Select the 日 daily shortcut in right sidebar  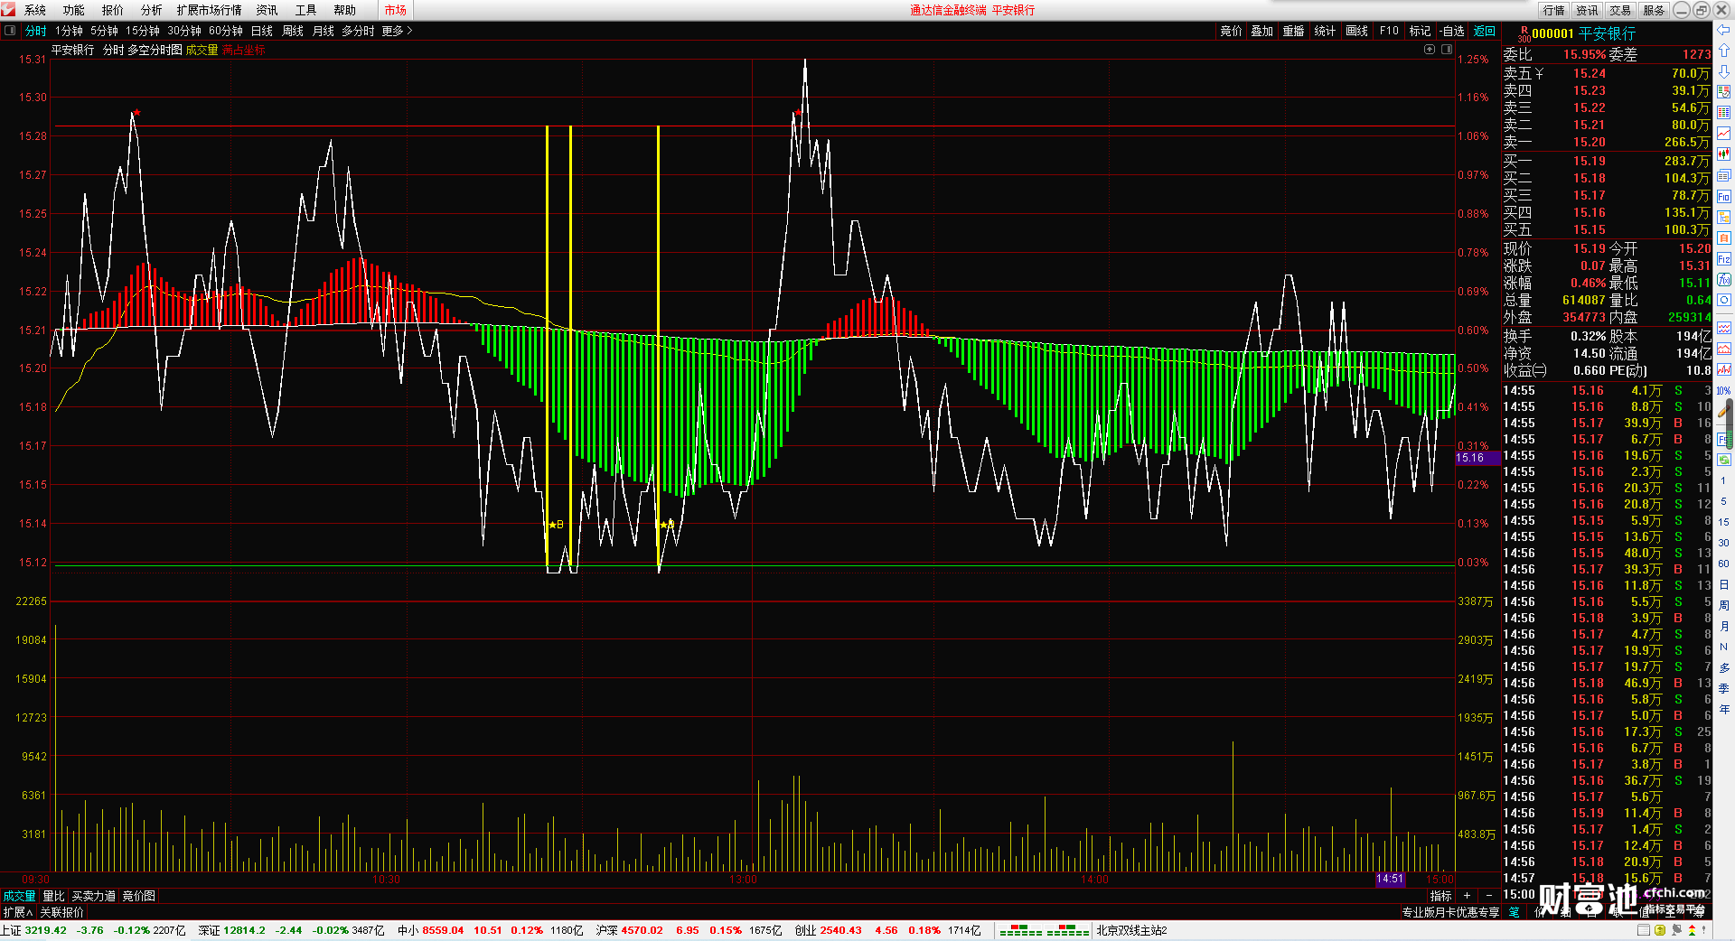click(1723, 585)
